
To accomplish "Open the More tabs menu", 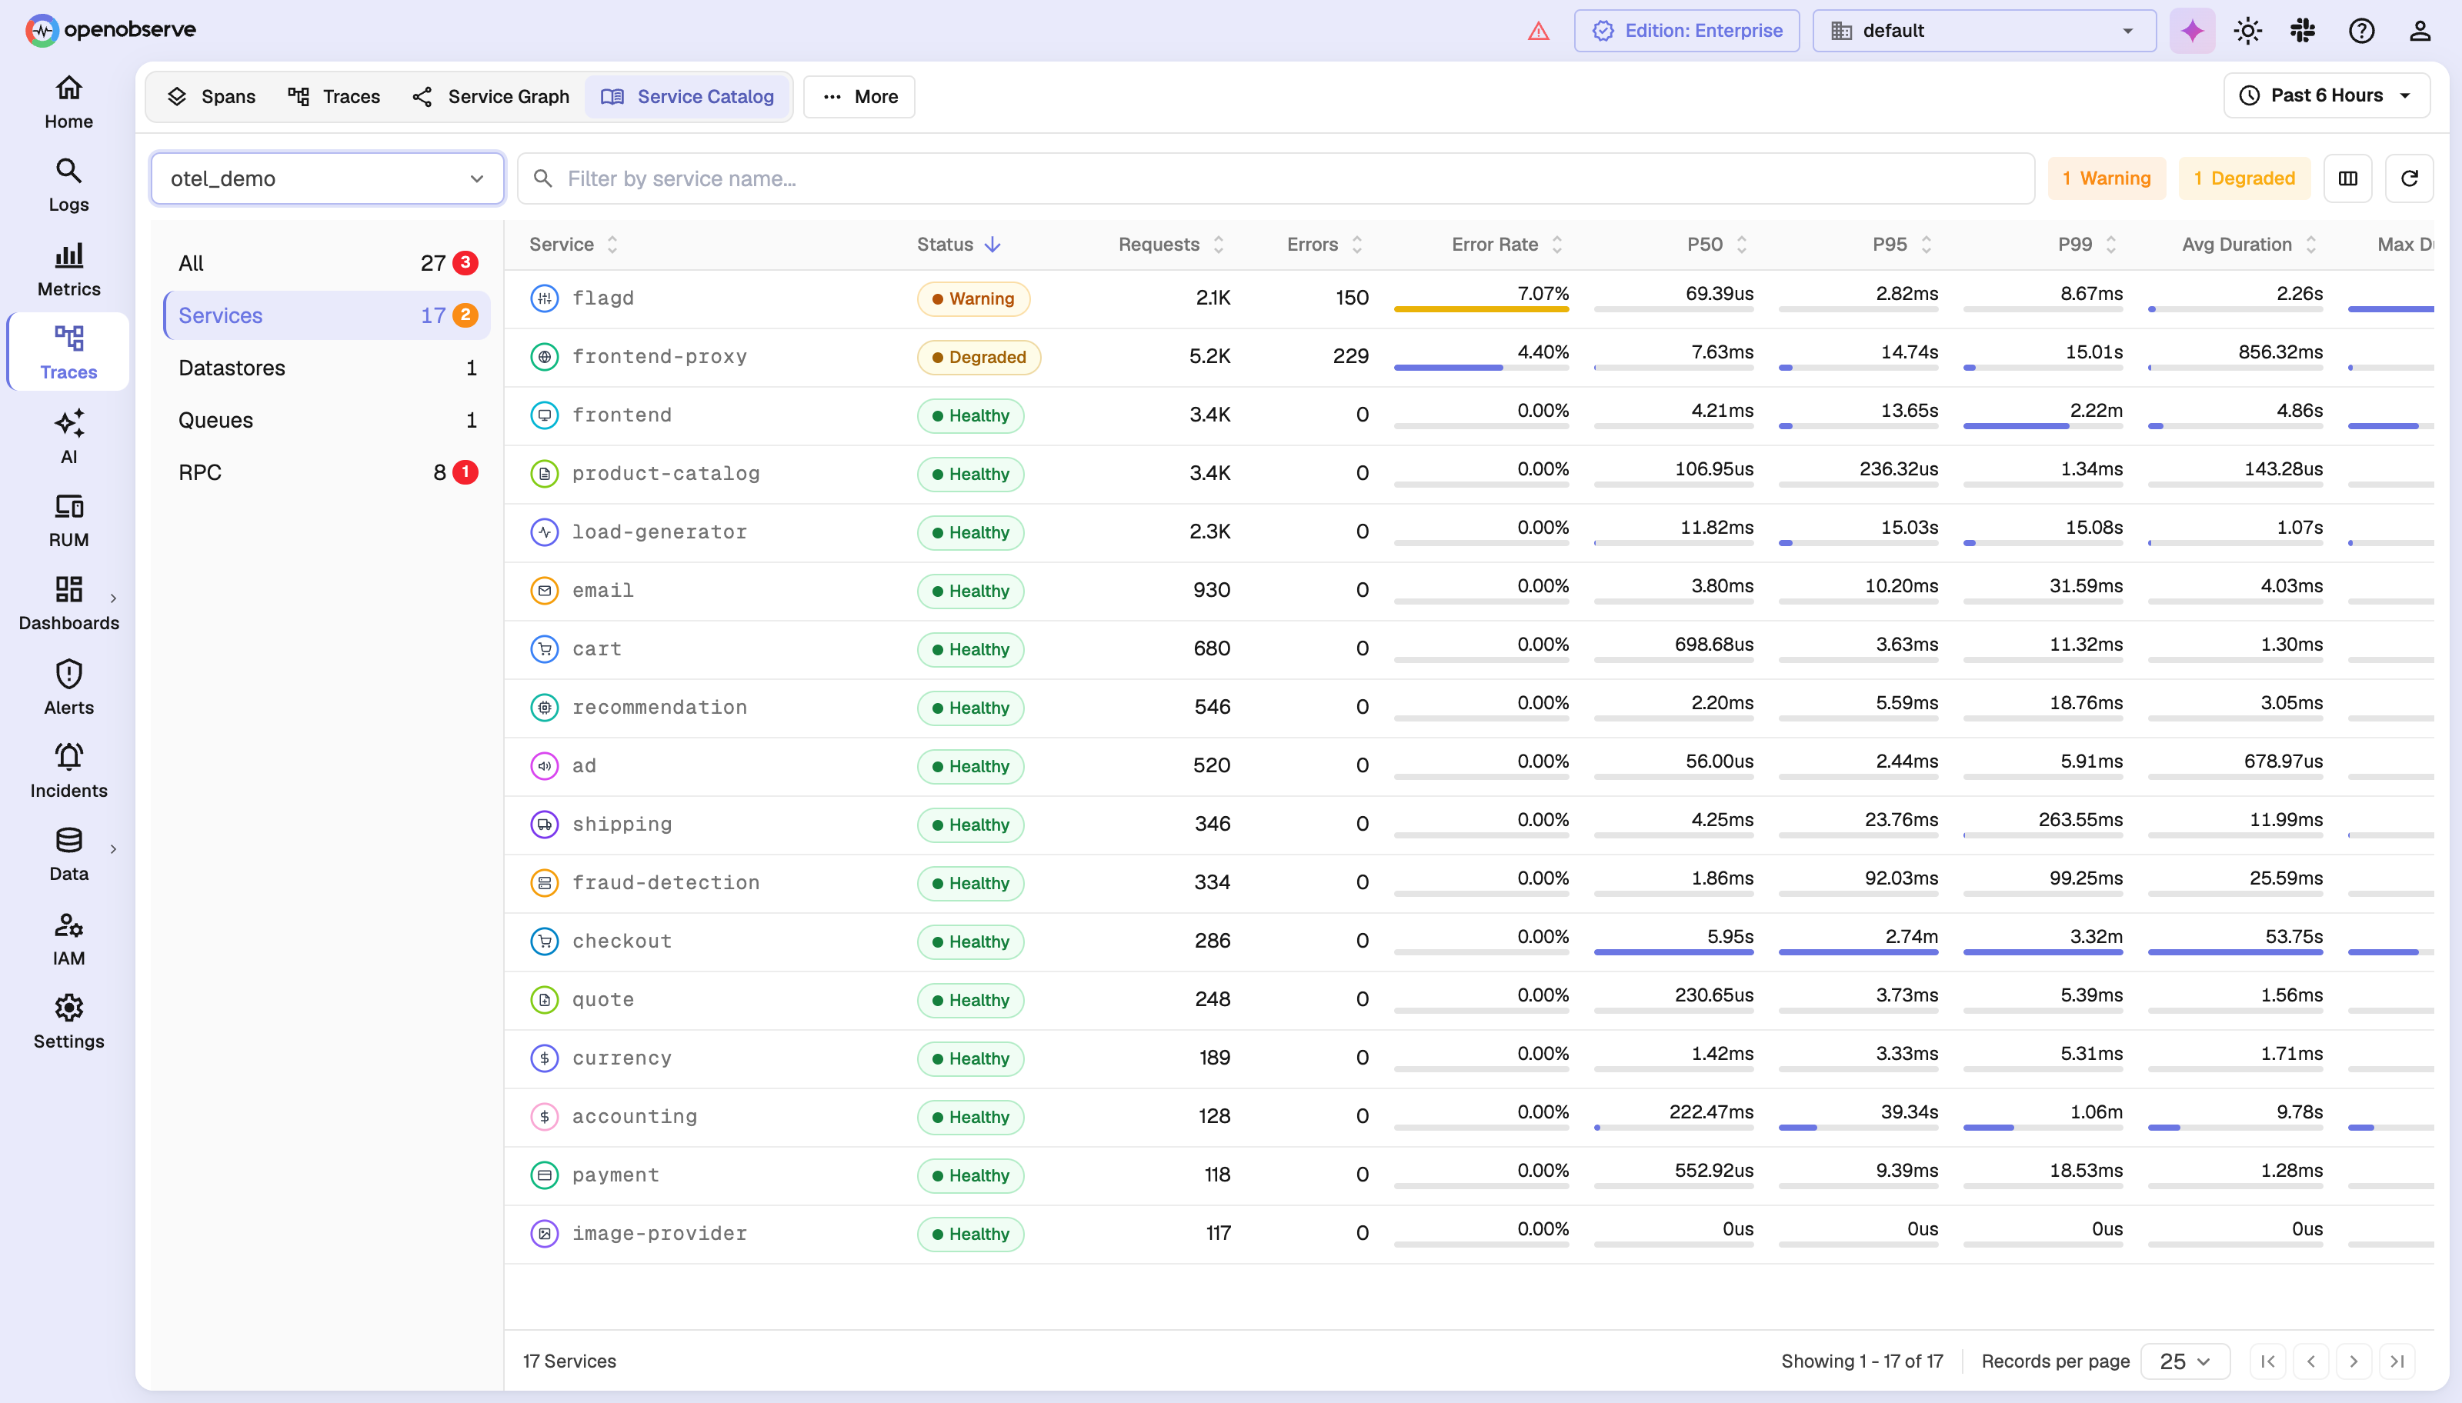I will click(x=859, y=96).
